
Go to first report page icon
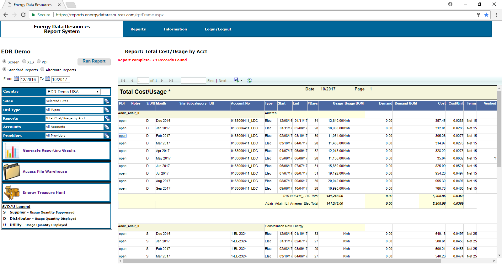click(x=123, y=81)
